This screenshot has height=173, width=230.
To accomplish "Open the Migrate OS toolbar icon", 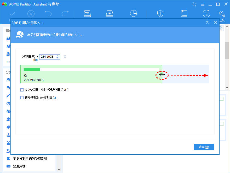I will click(87, 13).
